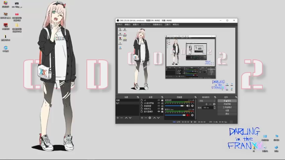Open the 场景集合(S) menu
The height and width of the screenshot is (160, 285).
157,25
